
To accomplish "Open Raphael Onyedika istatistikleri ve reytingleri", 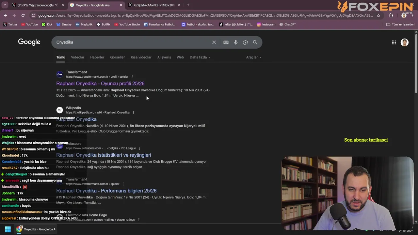I will 104,155.
